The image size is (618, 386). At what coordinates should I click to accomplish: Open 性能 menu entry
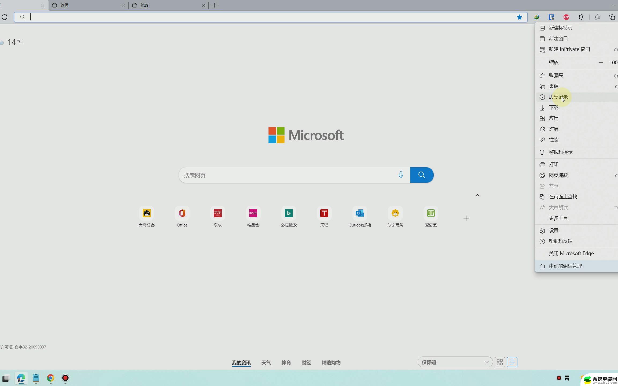pyautogui.click(x=577, y=140)
